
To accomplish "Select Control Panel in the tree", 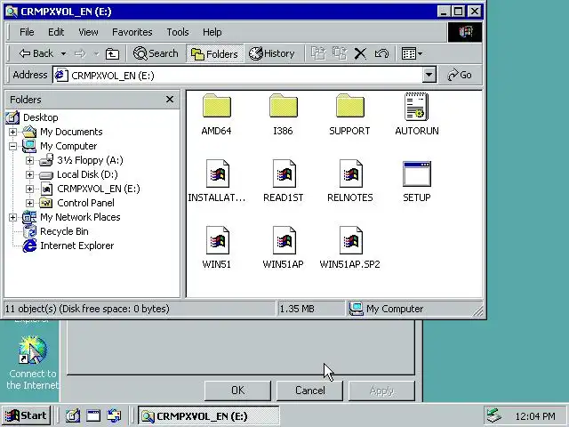I will (x=85, y=203).
